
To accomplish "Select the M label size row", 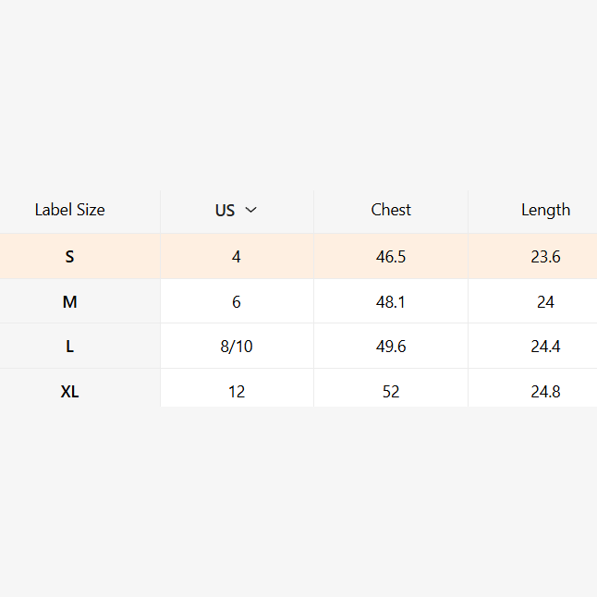I will coord(70,302).
